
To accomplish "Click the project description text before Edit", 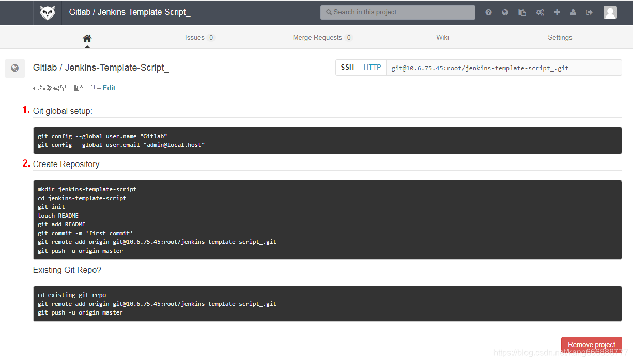I will click(64, 88).
